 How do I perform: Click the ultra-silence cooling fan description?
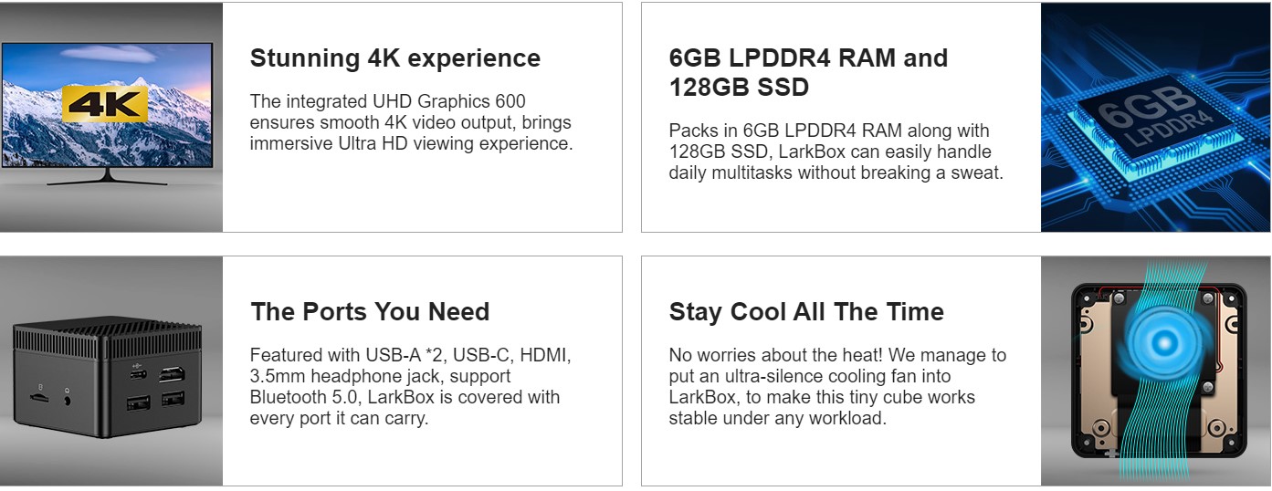837,387
